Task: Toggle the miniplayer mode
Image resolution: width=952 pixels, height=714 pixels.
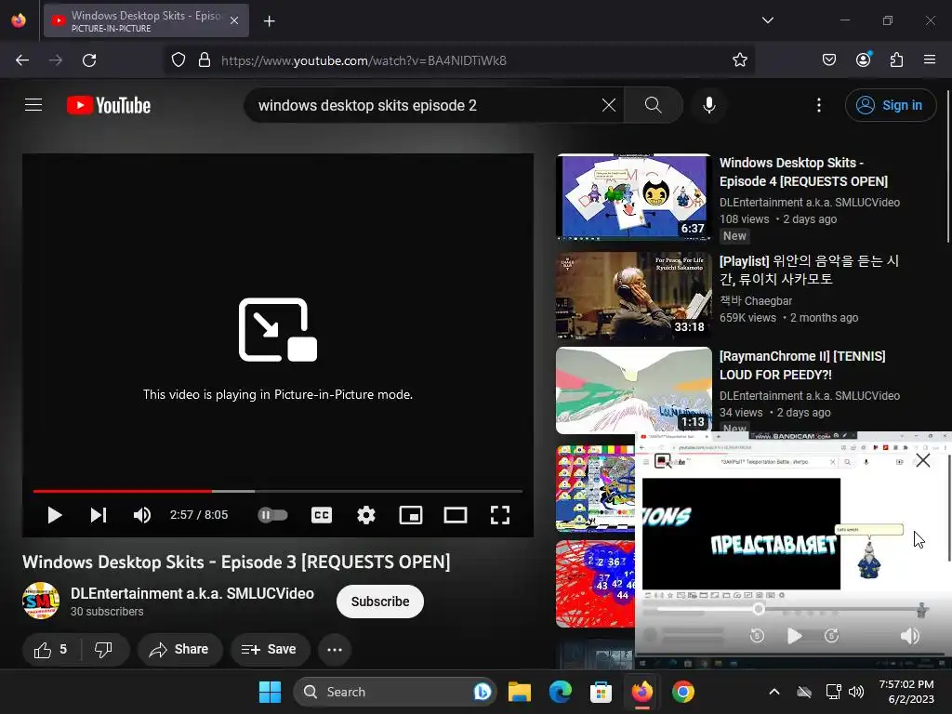Action: coord(410,515)
